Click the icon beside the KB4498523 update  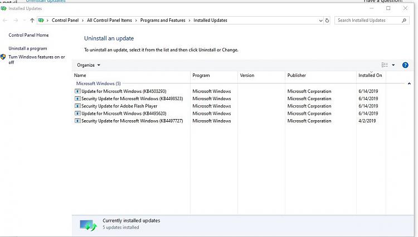pyautogui.click(x=77, y=98)
